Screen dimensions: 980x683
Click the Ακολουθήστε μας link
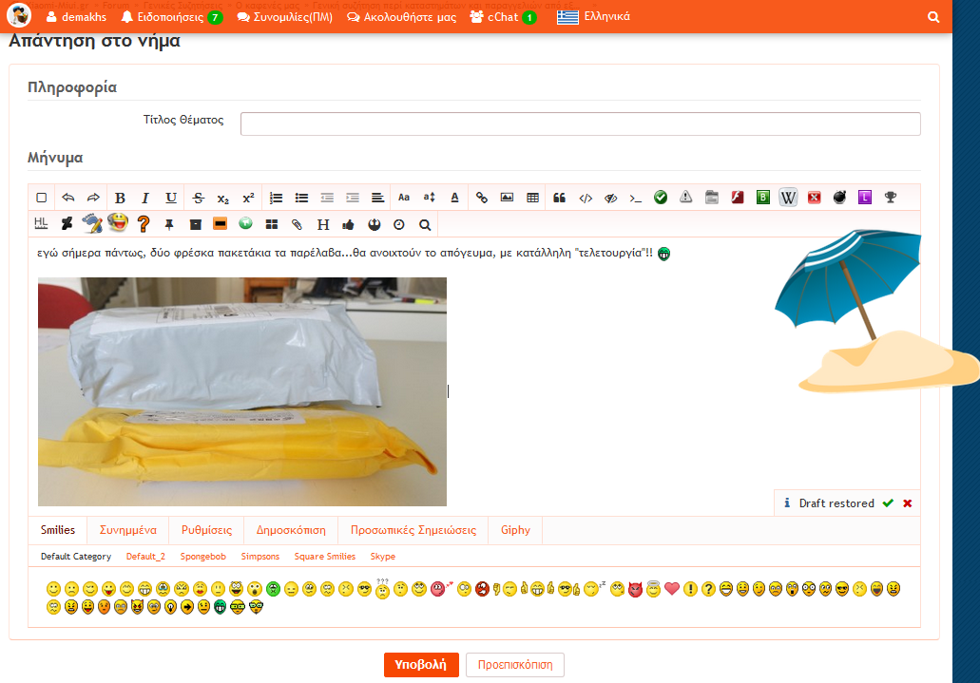pyautogui.click(x=402, y=17)
